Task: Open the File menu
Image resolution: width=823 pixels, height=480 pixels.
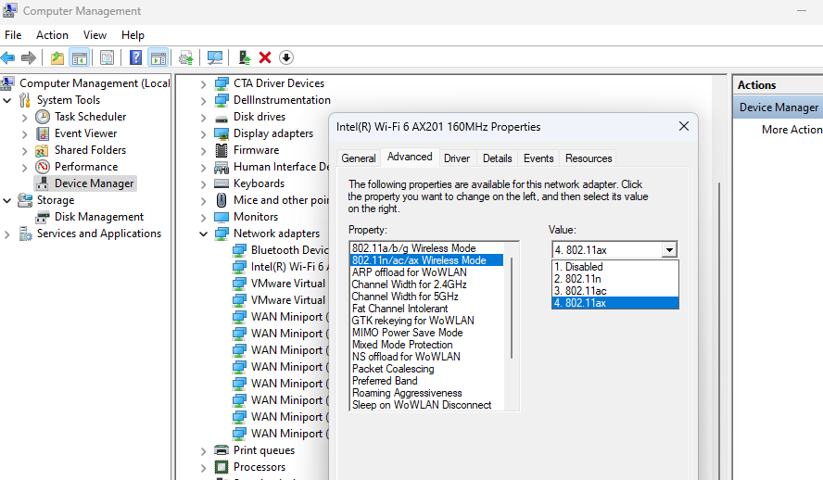Action: 13,35
